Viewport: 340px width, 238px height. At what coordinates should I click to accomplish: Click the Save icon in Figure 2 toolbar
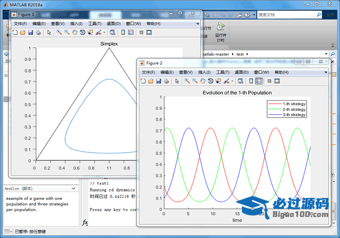tap(158, 81)
